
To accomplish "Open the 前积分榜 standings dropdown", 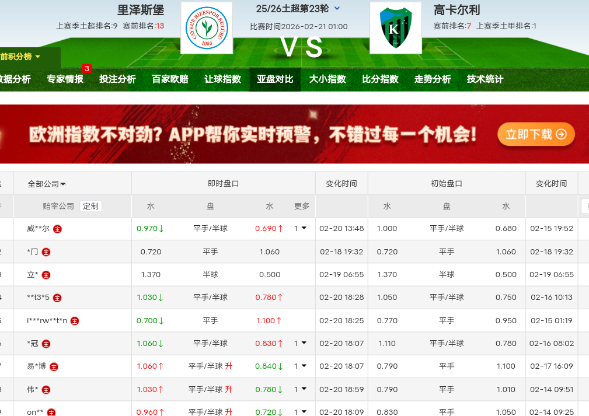I will 21,57.
